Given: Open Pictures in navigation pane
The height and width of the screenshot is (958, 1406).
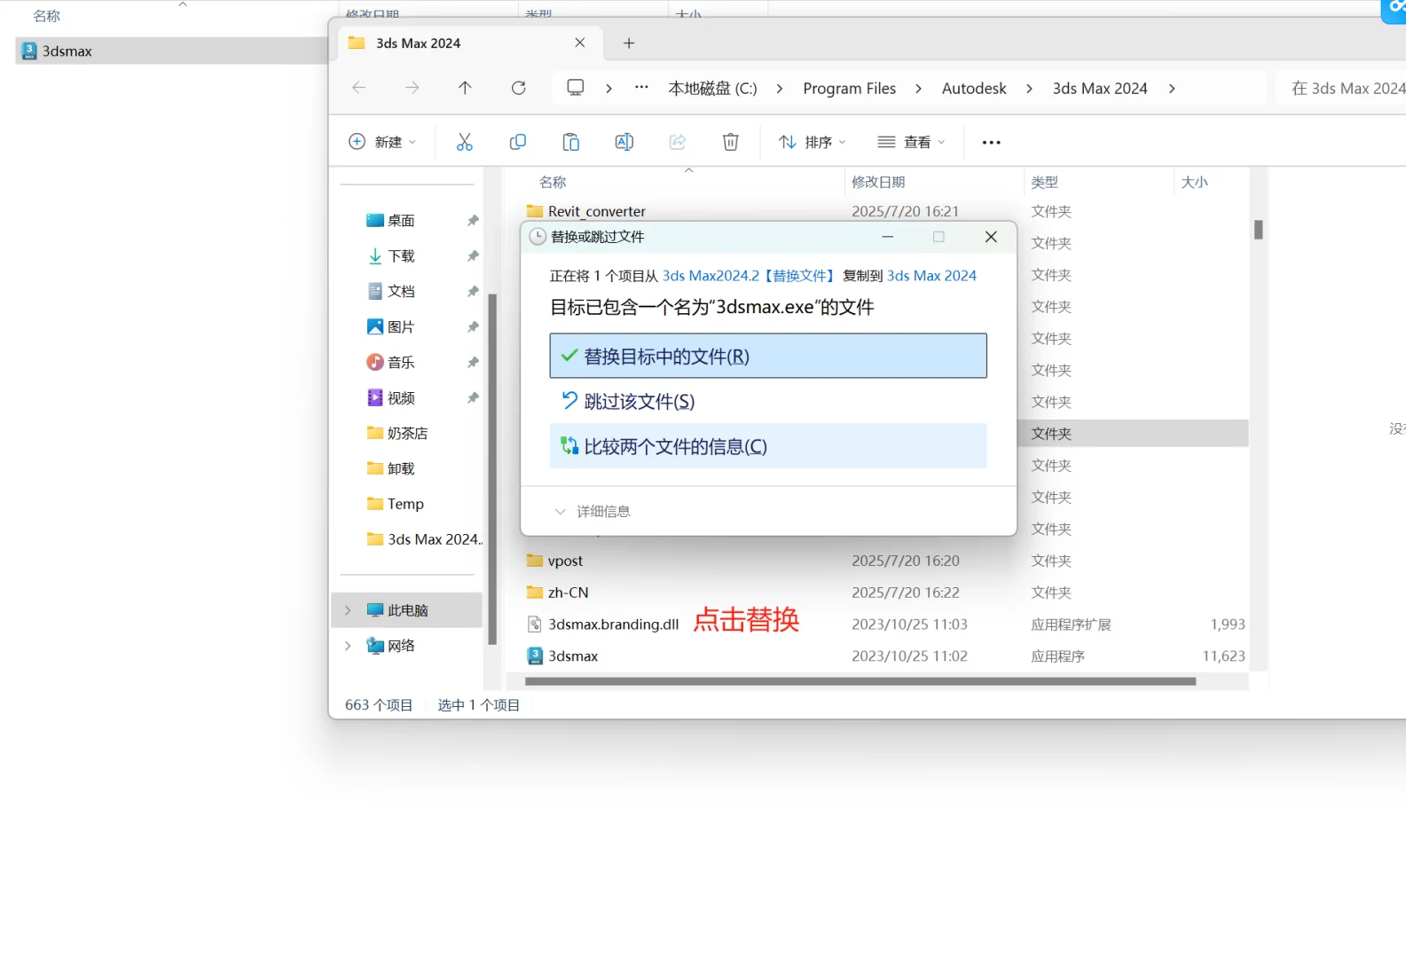Looking at the screenshot, I should pyautogui.click(x=401, y=326).
